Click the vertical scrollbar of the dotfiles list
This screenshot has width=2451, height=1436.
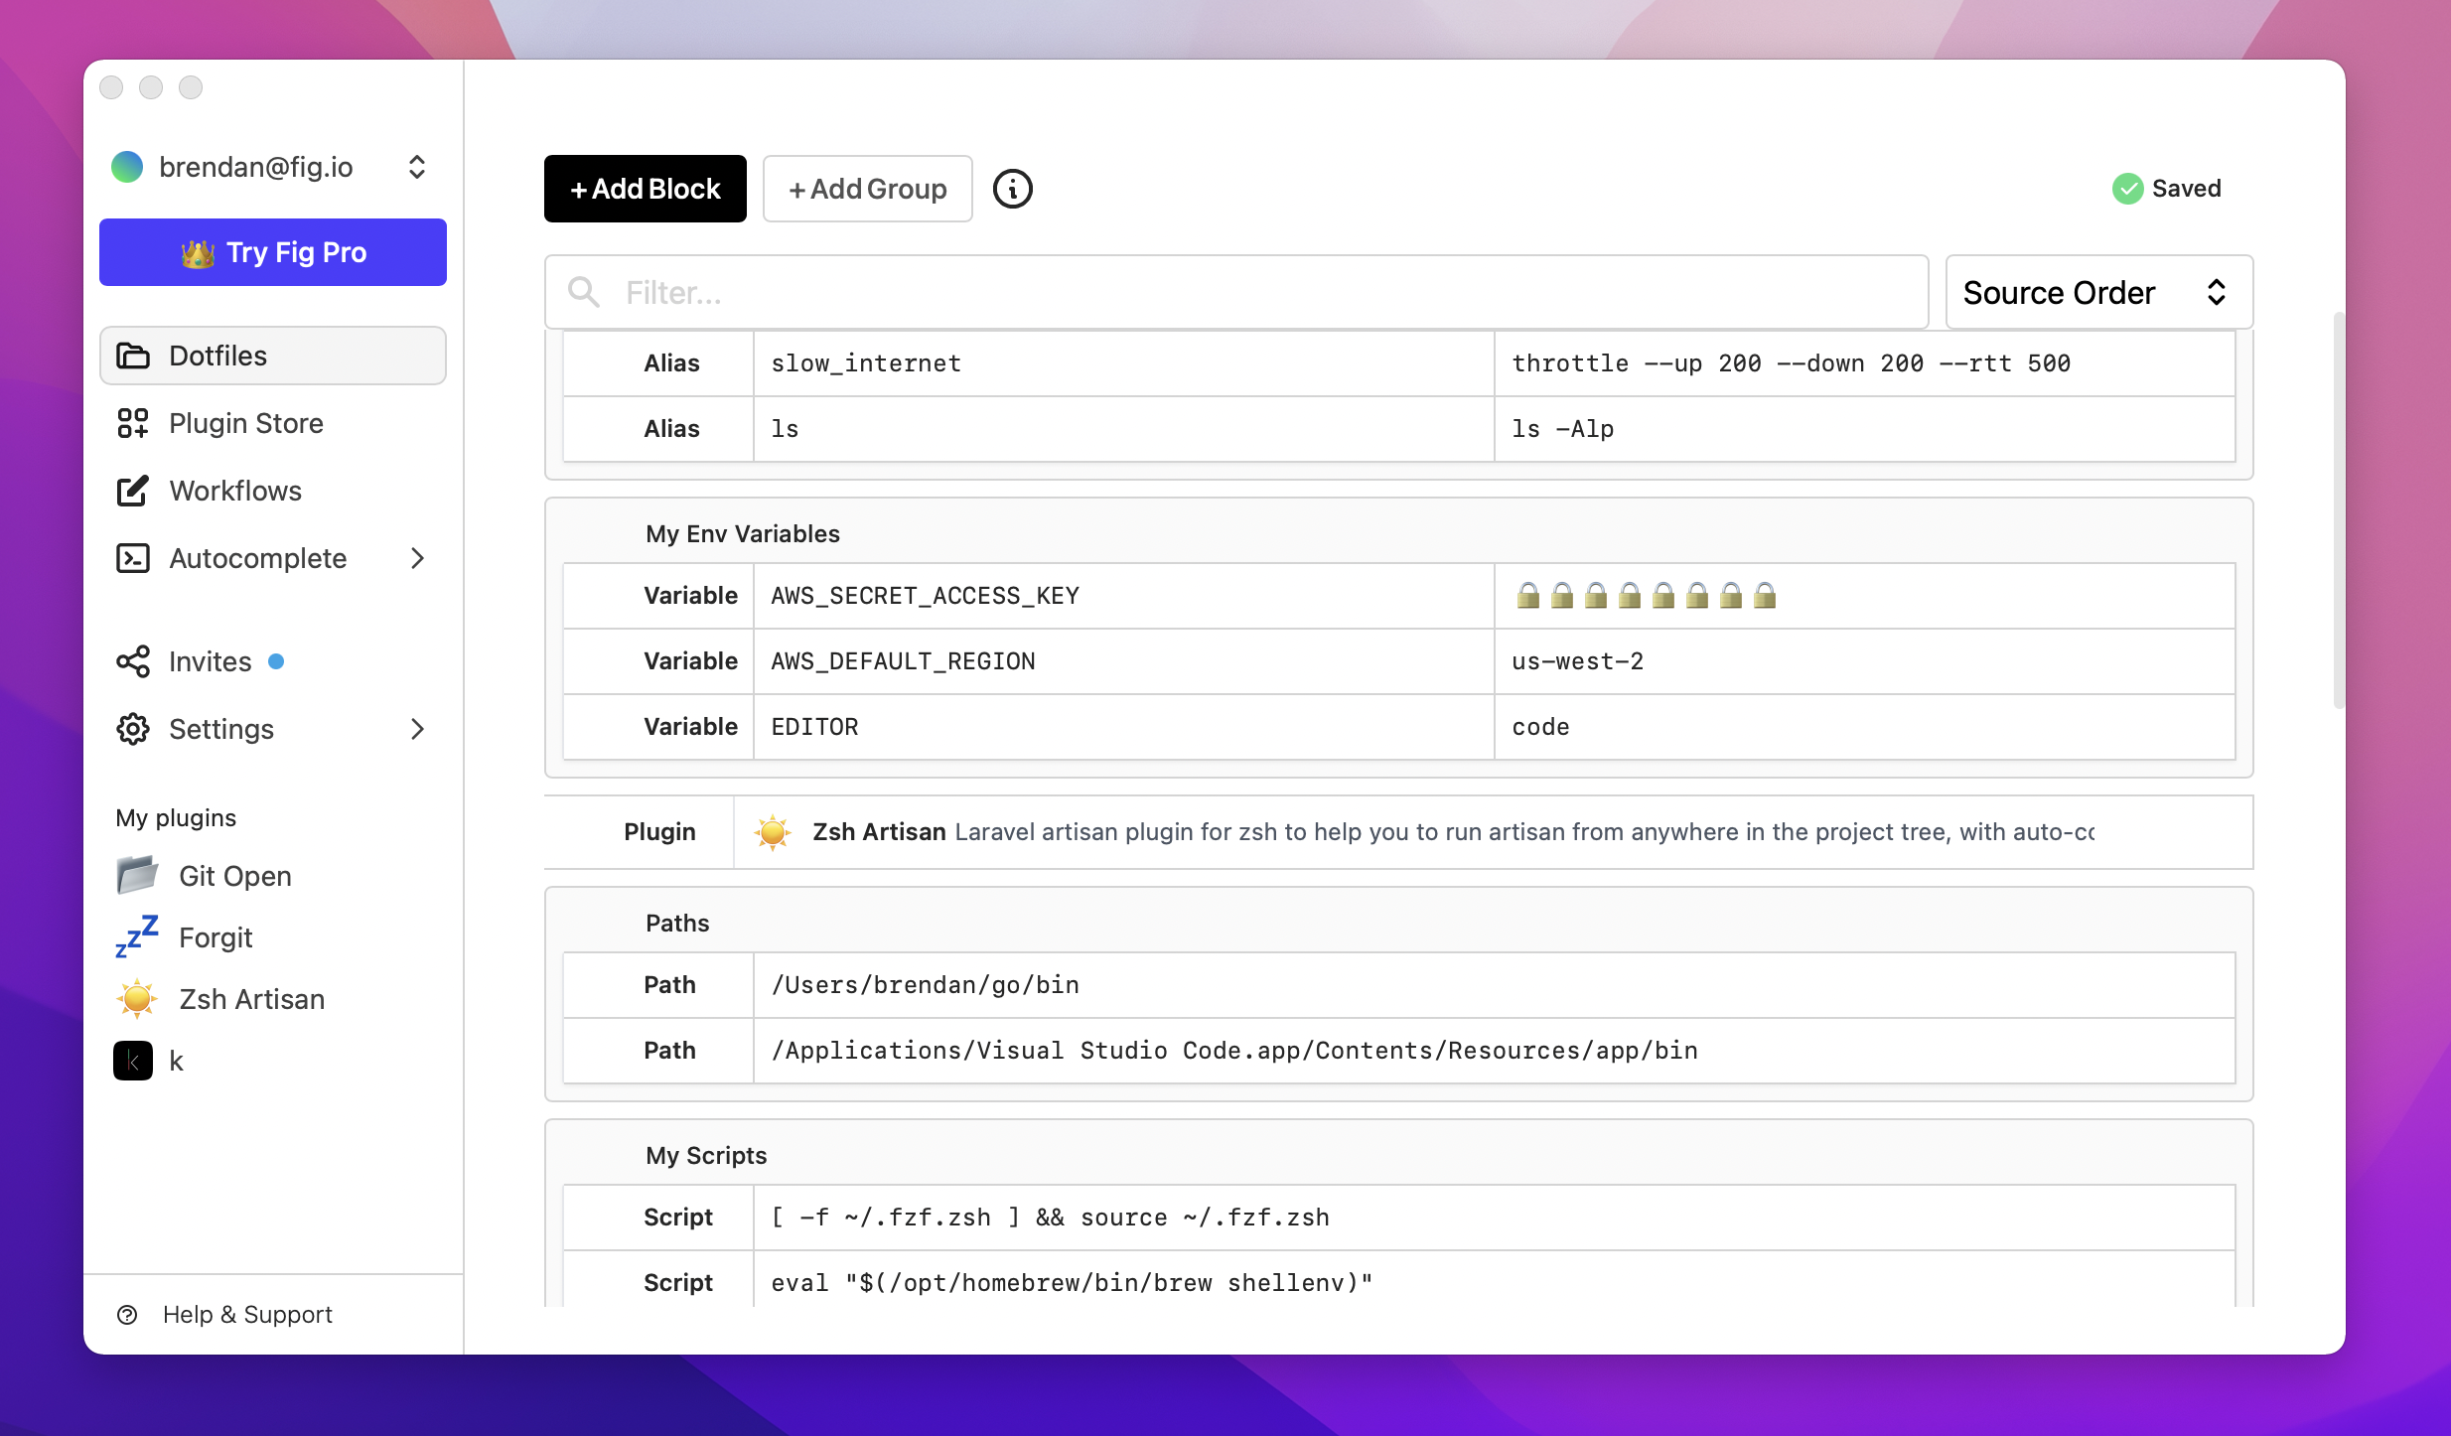coord(2338,508)
